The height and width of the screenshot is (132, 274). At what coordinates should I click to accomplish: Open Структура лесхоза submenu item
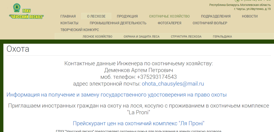[186, 36]
